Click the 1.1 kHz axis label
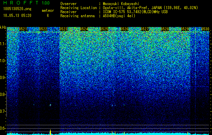This screenshot has height=135, width=212. (x=3, y=44)
